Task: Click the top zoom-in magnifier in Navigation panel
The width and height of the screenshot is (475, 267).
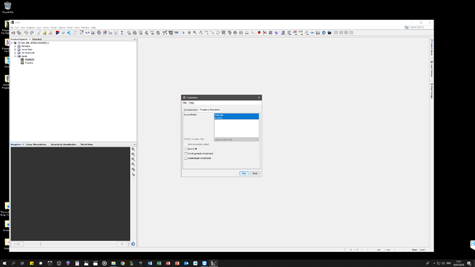Action: pos(134,149)
